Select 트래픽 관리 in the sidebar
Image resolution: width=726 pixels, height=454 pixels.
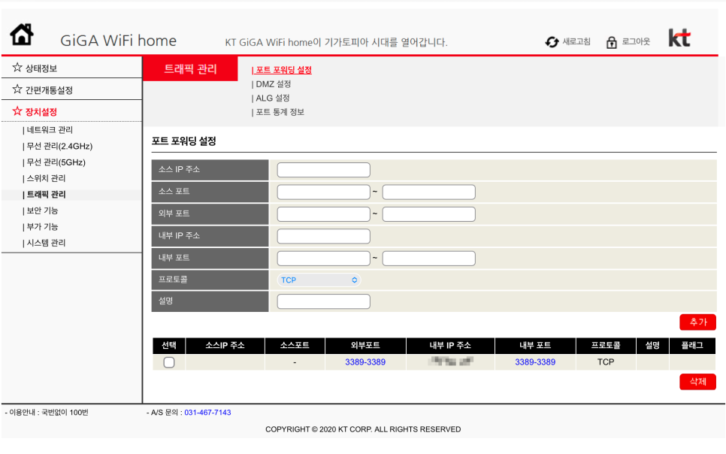(46, 195)
